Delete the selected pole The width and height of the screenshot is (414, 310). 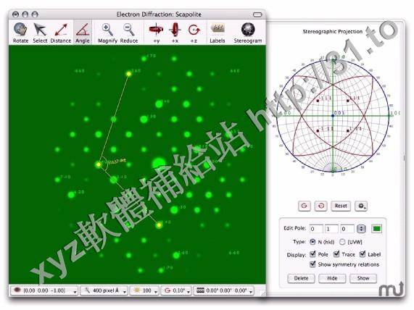pos(301,278)
